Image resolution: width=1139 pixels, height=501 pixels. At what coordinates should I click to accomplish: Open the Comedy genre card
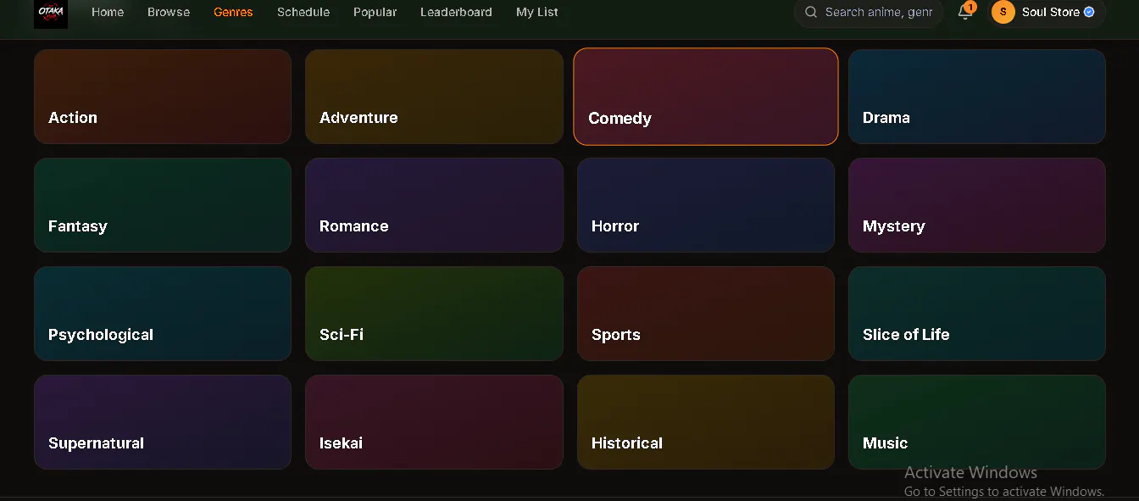pos(706,97)
